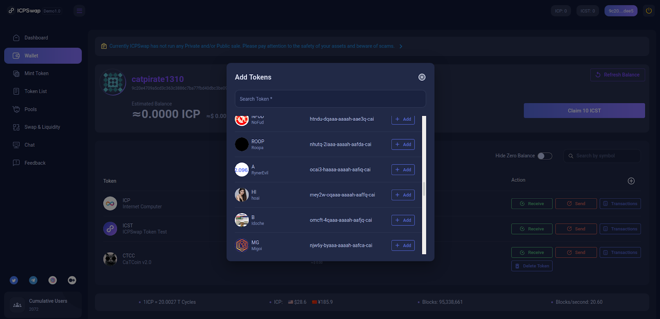
Task: Click Receive for ICP
Action: [532, 204]
